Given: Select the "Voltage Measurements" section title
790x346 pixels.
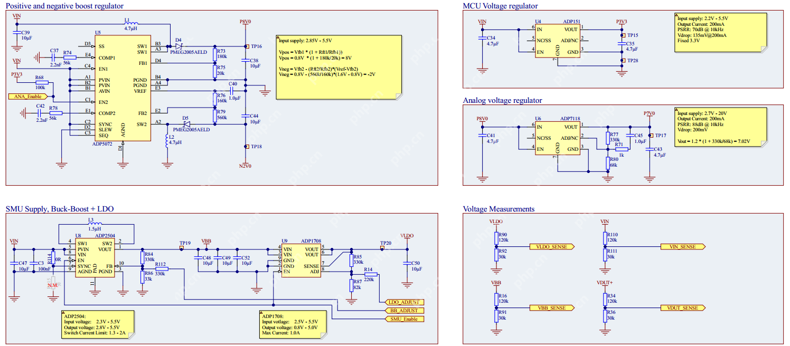Looking at the screenshot, I should [x=499, y=209].
